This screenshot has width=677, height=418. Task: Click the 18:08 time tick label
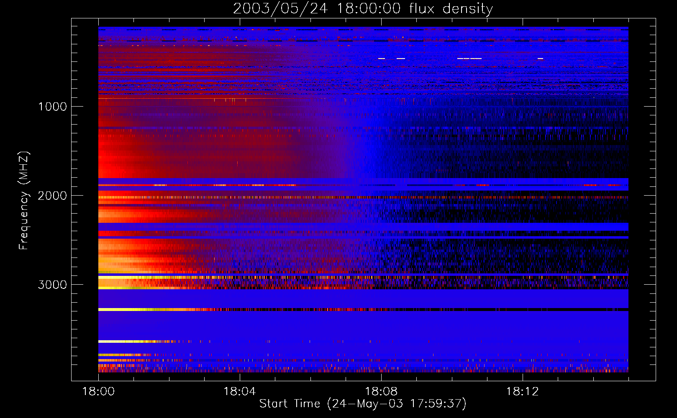pos(381,391)
